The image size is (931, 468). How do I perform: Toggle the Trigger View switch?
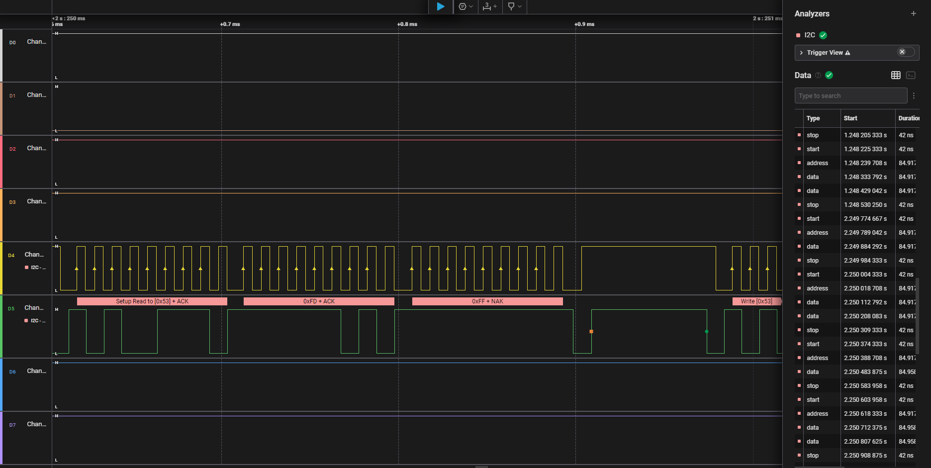tap(906, 52)
